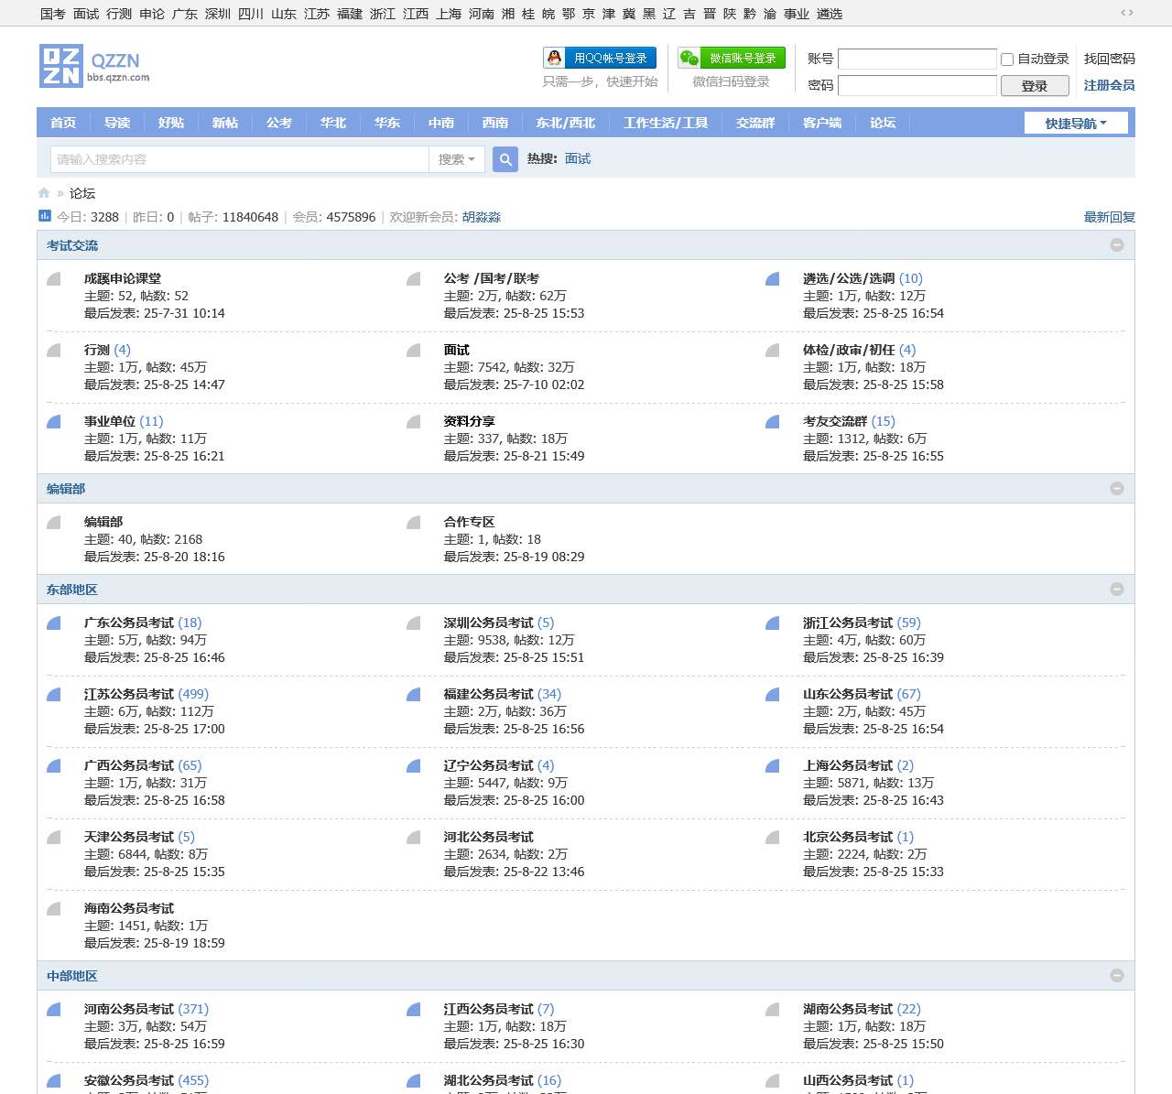Enable the 自动登录 checkbox
Viewport: 1172px width, 1094px height.
click(1007, 60)
